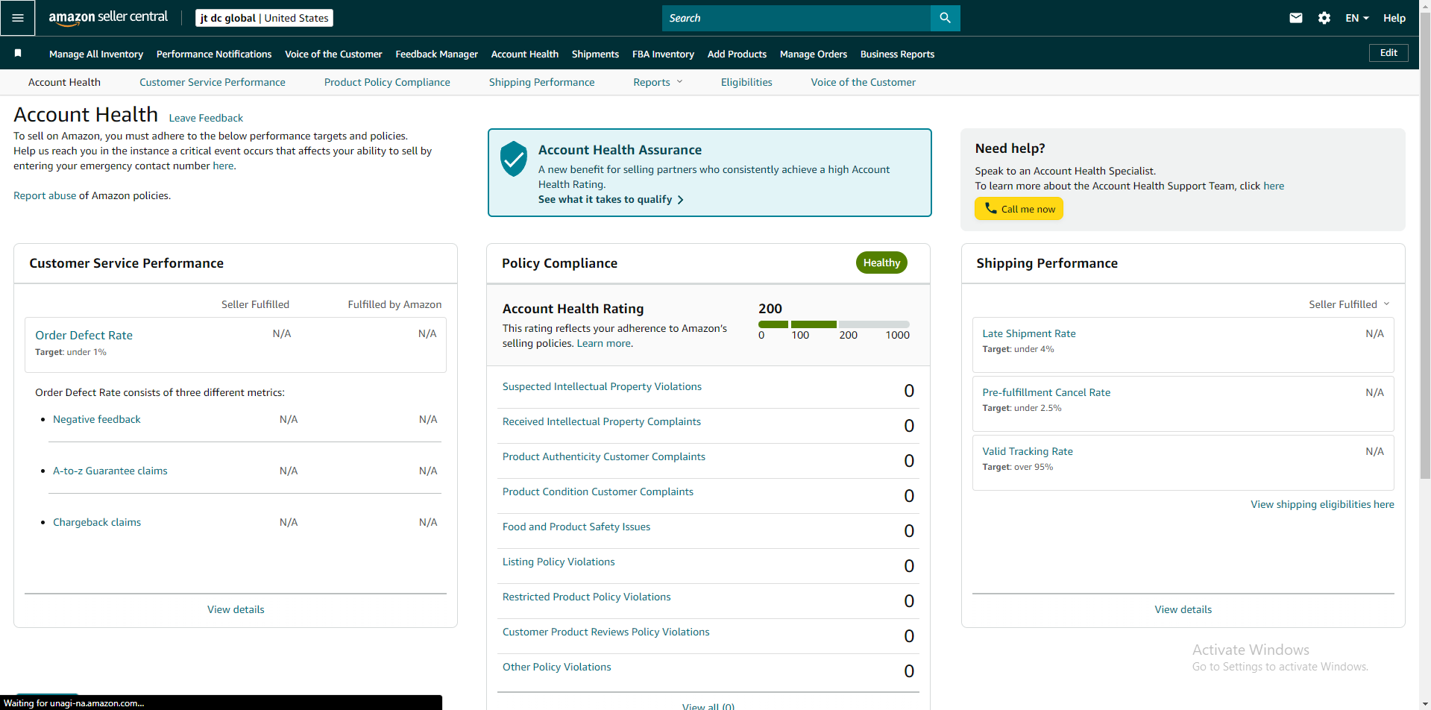Open the messages envelope icon

tap(1296, 18)
